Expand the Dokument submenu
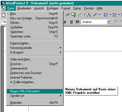The height and width of the screenshot is (112, 122). point(35,52)
